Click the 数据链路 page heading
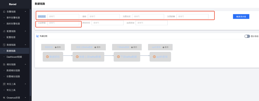 click(x=40, y=4)
